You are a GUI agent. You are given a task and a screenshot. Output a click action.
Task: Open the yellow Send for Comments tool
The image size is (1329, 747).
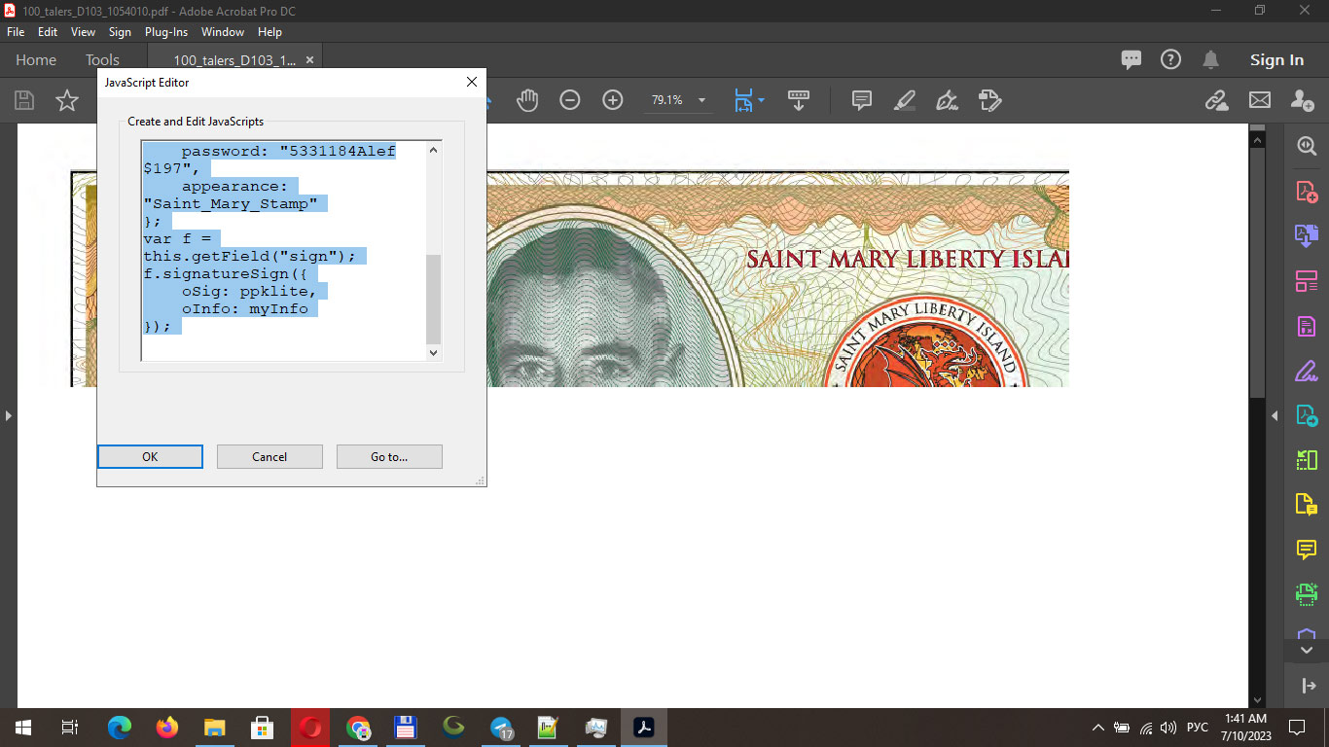coord(1307,505)
